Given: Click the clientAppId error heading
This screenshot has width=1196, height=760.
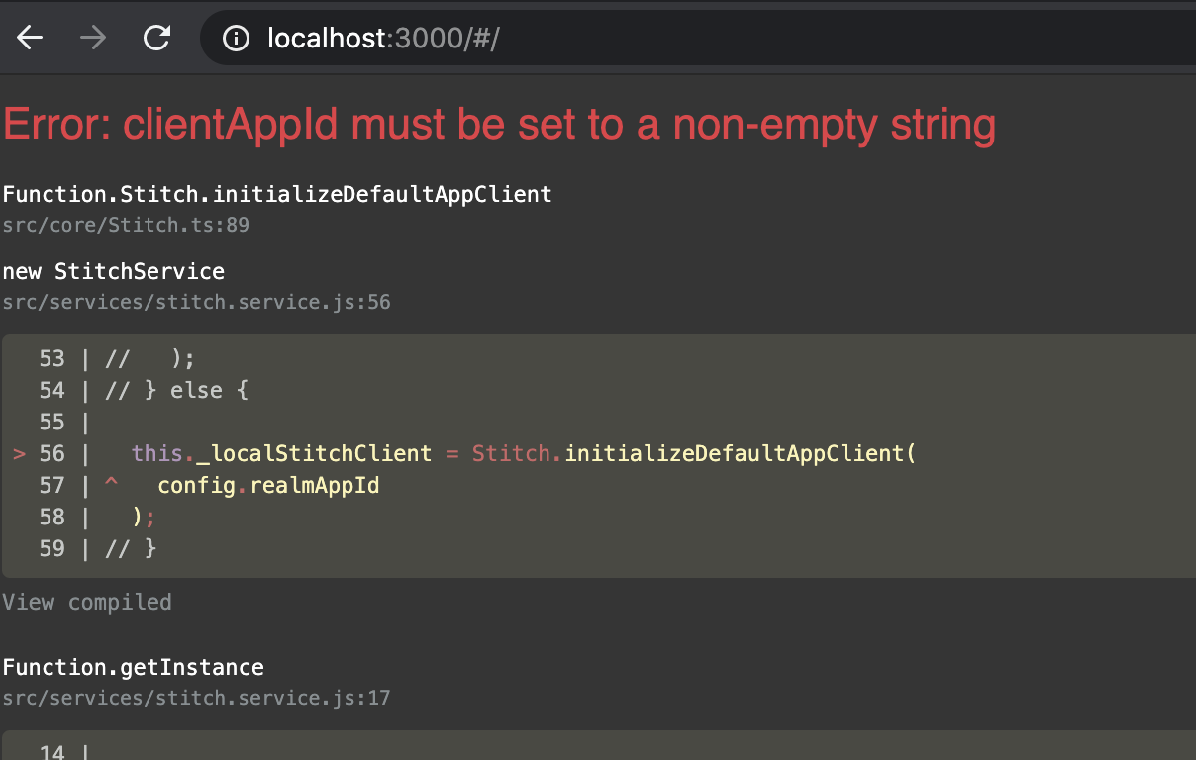Looking at the screenshot, I should [499, 126].
